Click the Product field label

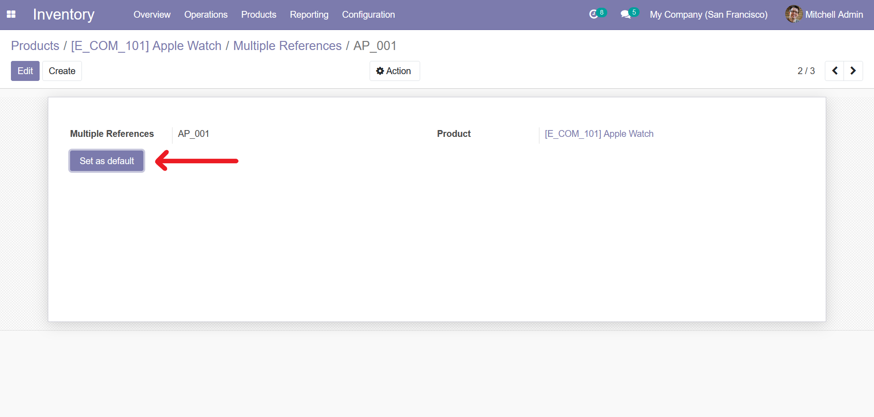click(x=454, y=134)
